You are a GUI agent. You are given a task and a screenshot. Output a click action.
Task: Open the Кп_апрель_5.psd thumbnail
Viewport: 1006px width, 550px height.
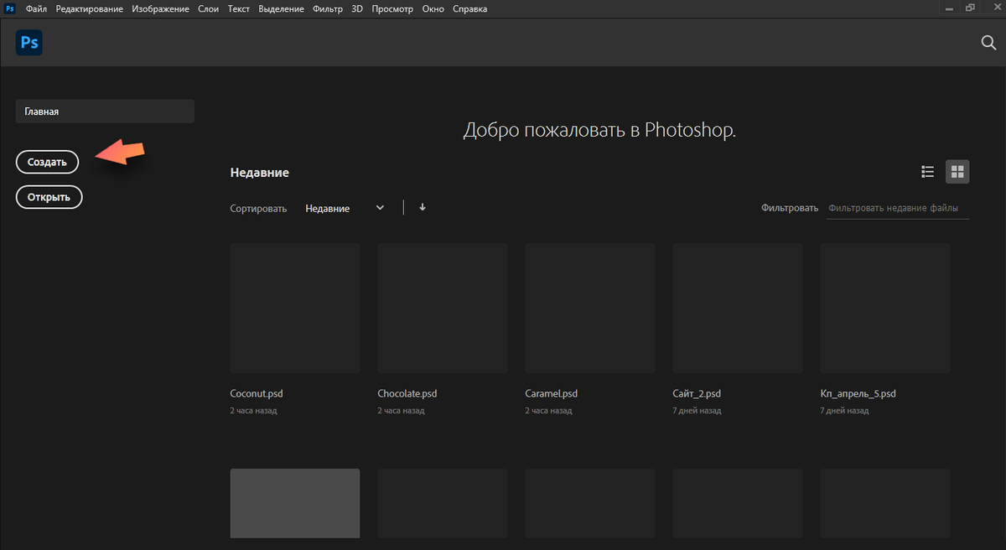point(885,309)
